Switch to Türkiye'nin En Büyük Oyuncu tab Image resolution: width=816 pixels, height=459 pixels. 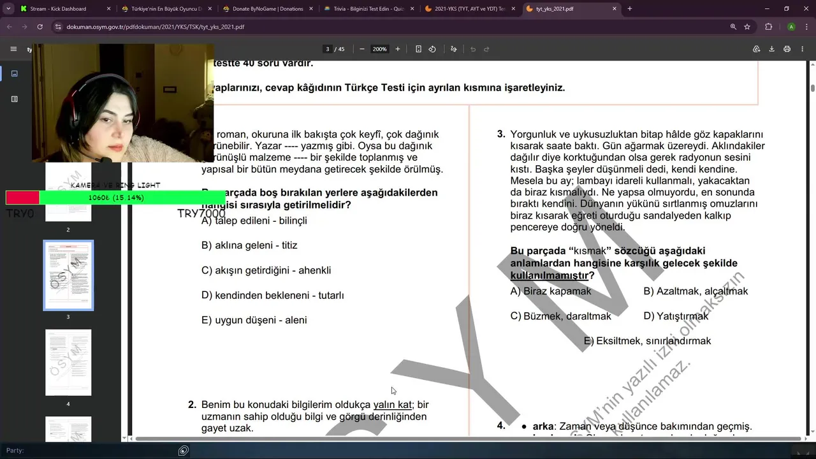(x=166, y=9)
